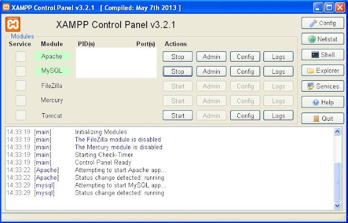Open Netstat with the globe button

322,39
